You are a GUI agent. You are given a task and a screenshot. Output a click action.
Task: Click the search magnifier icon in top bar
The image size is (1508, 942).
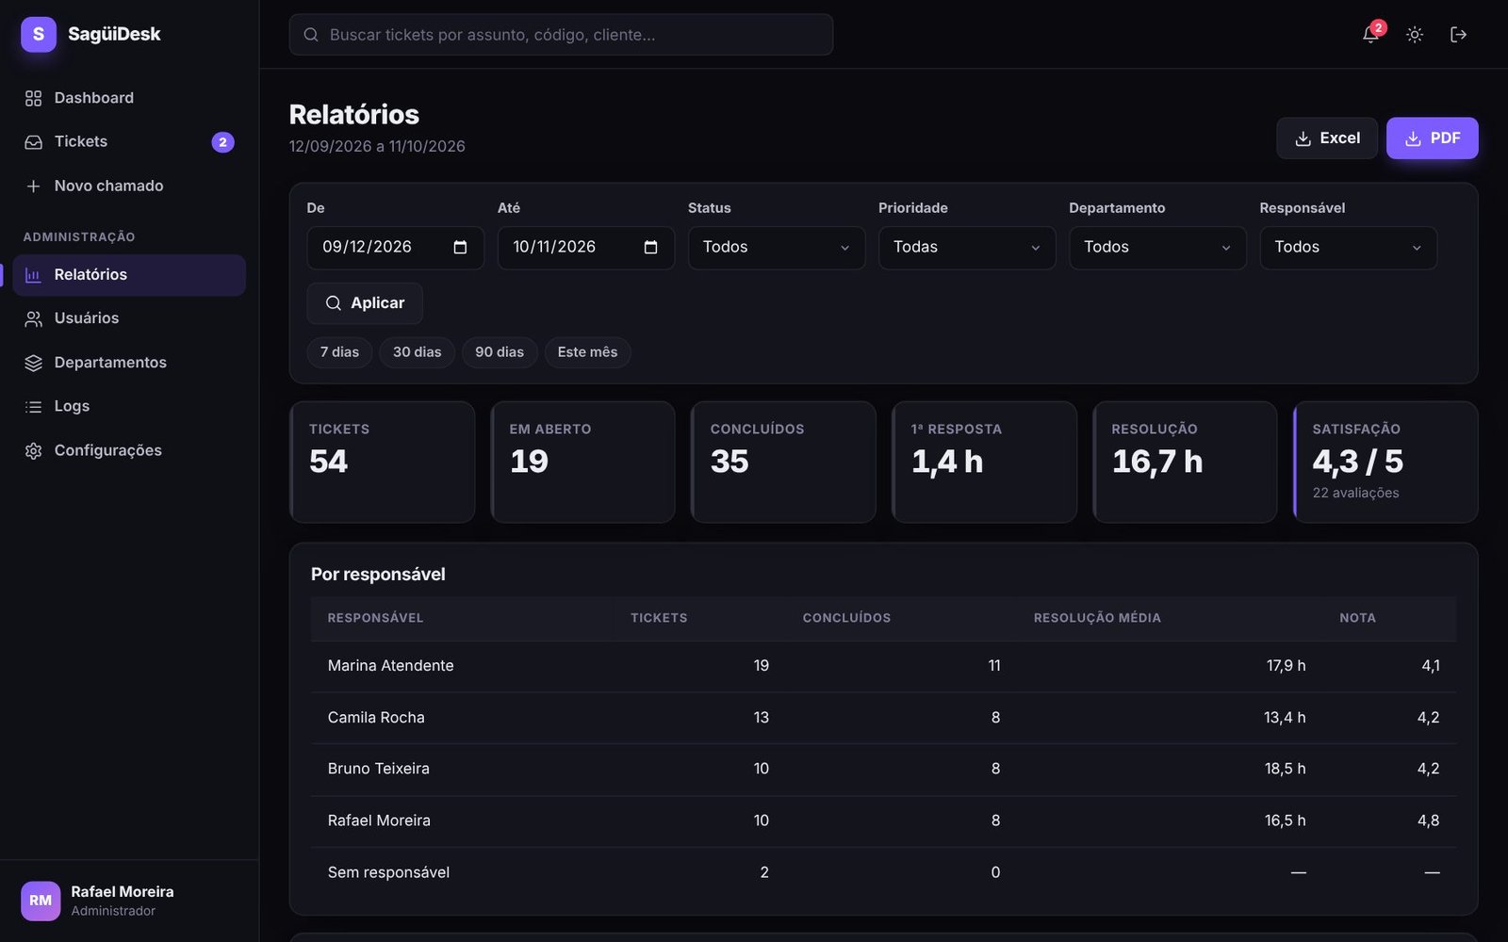click(x=310, y=35)
